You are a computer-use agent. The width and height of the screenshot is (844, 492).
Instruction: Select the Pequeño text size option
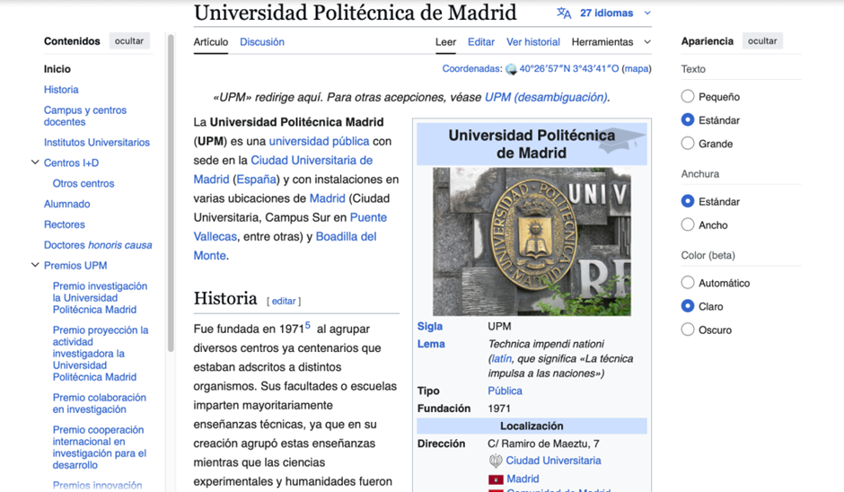688,96
